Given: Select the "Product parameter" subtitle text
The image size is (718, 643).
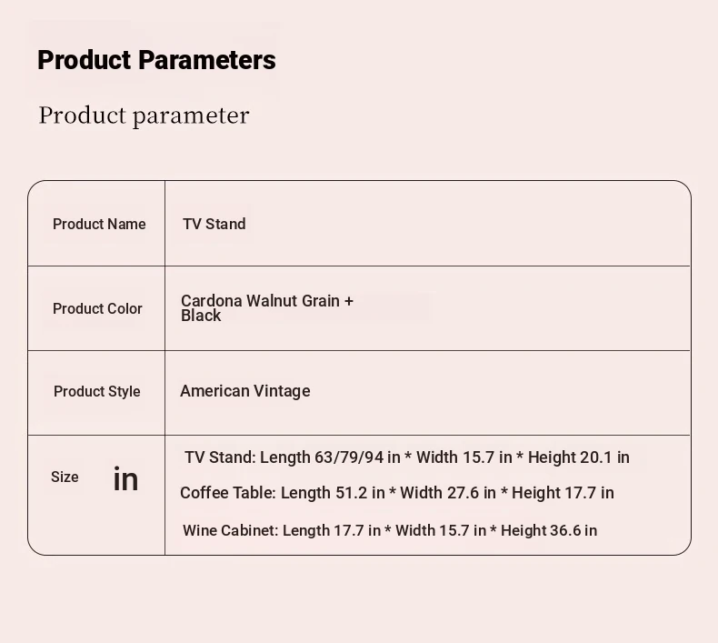Looking at the screenshot, I should pos(144,116).
